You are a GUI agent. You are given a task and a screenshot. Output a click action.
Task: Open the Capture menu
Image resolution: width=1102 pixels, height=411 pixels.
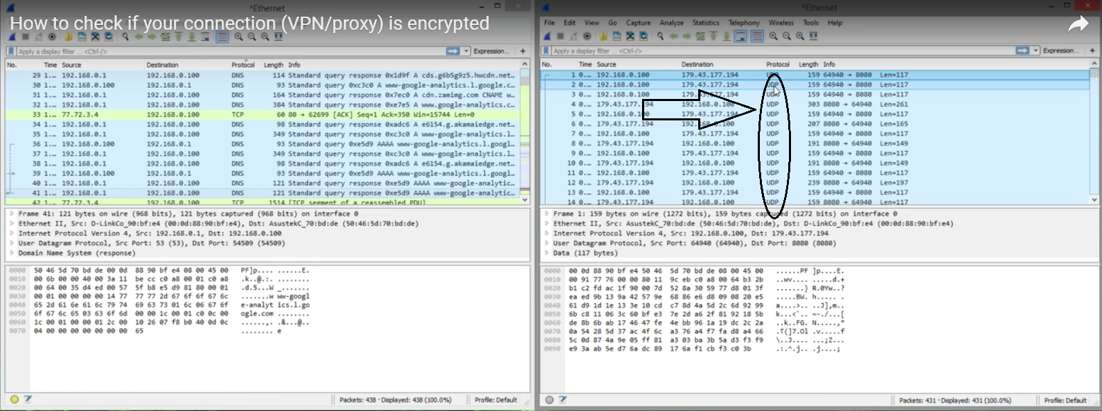pyautogui.click(x=638, y=23)
